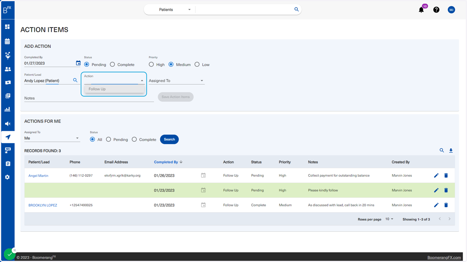Edit the BROOKLYN LOPEZ action row
467x262 pixels.
436,205
